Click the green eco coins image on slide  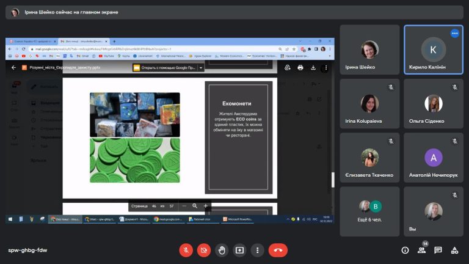(x=135, y=160)
